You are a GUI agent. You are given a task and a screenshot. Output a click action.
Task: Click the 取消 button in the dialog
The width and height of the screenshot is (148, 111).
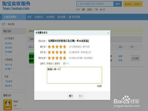[81, 96]
